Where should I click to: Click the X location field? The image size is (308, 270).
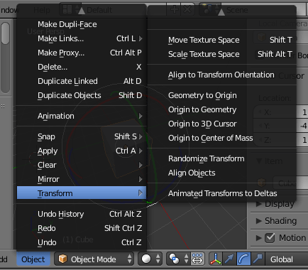(281, 112)
